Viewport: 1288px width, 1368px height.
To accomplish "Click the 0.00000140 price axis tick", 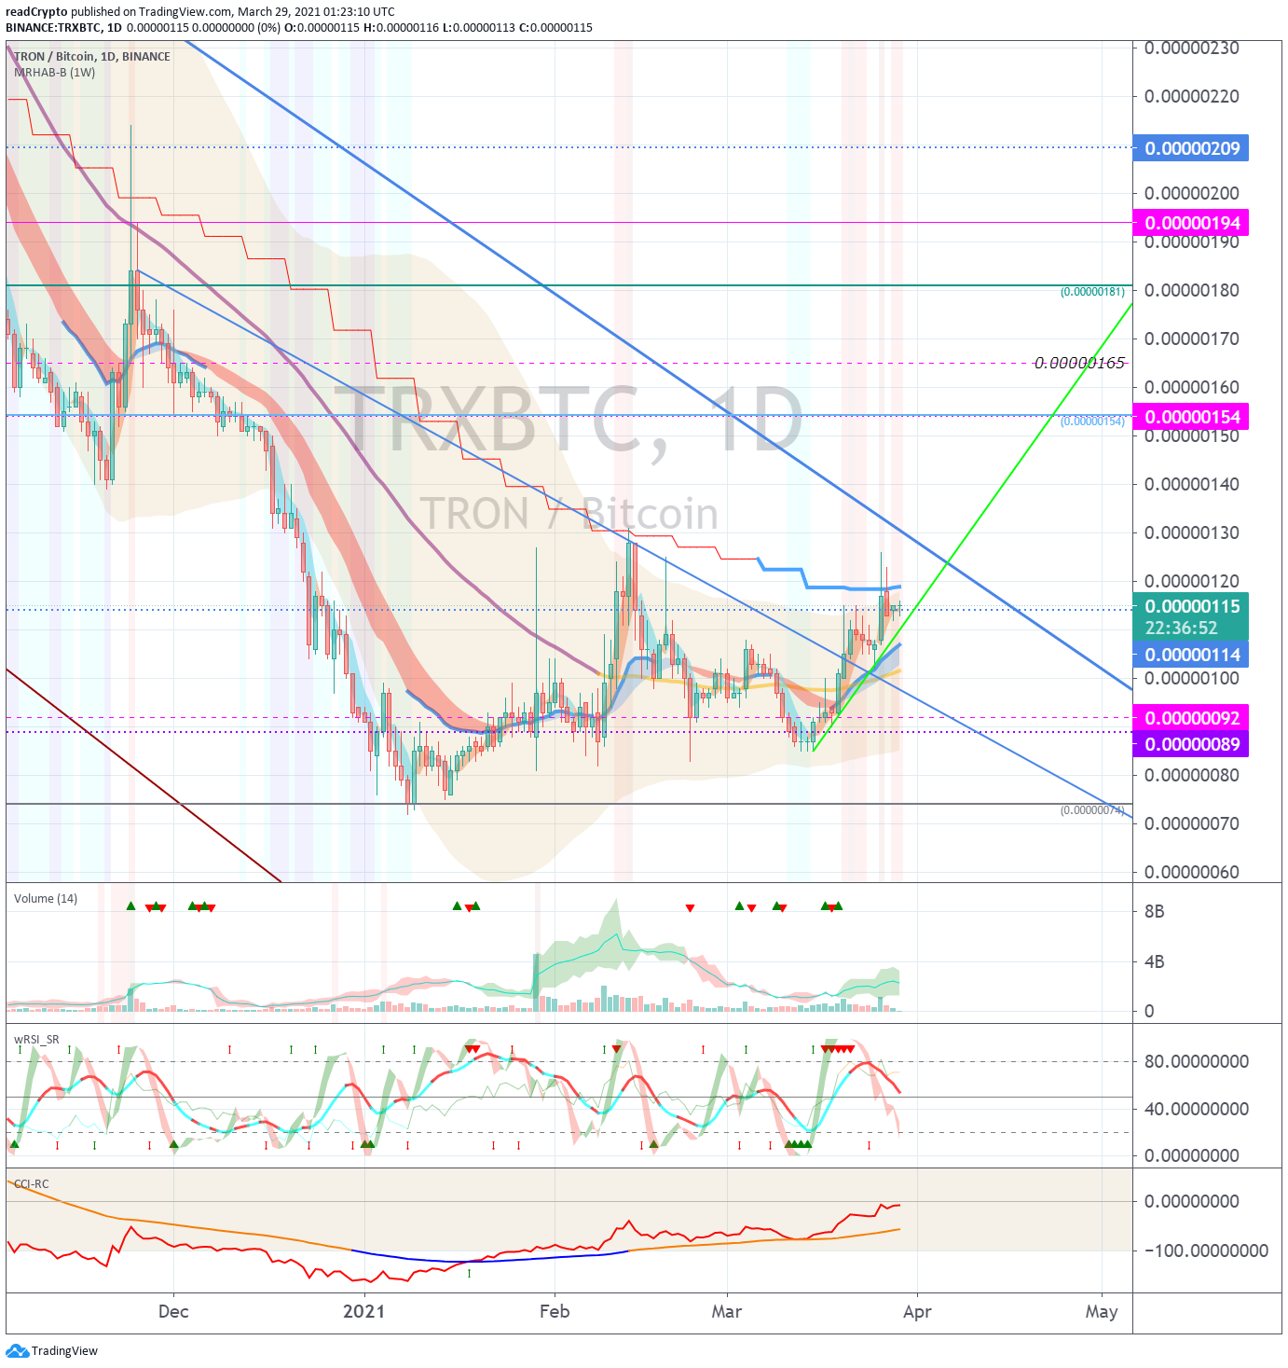I will [x=1192, y=484].
